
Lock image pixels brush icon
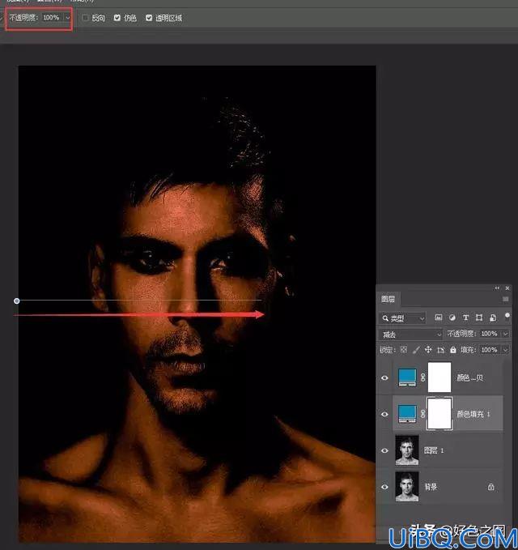click(416, 350)
